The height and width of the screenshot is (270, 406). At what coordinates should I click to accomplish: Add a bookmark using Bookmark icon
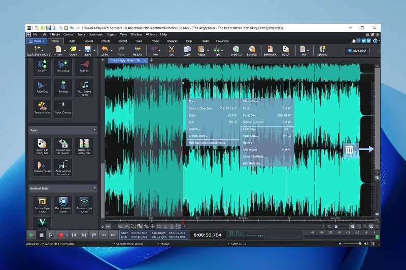(270, 51)
